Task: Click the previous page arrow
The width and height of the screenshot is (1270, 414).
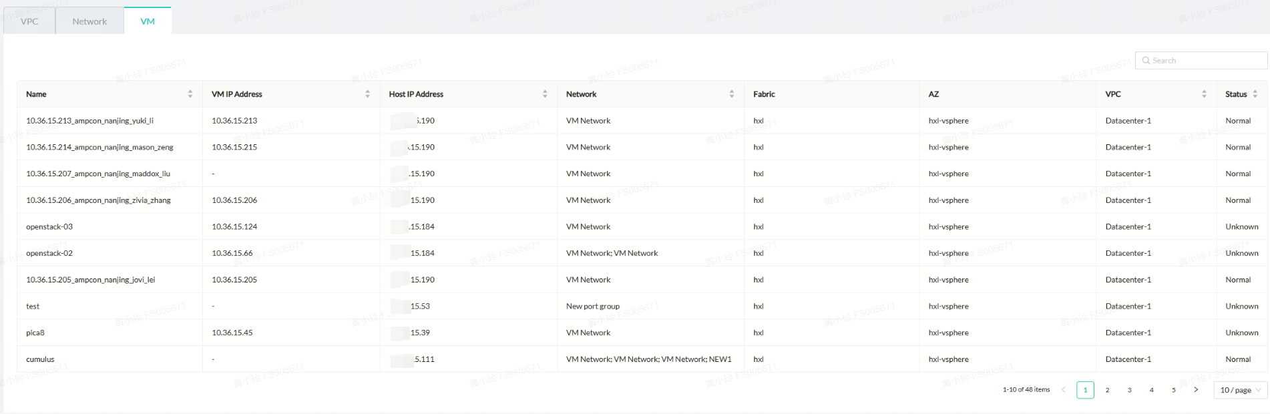Action: pos(1064,390)
